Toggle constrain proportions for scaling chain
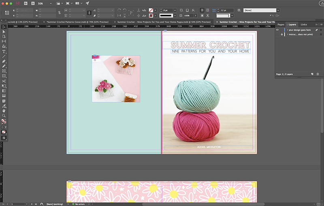This screenshot has width=324, height=206. click(x=89, y=13)
